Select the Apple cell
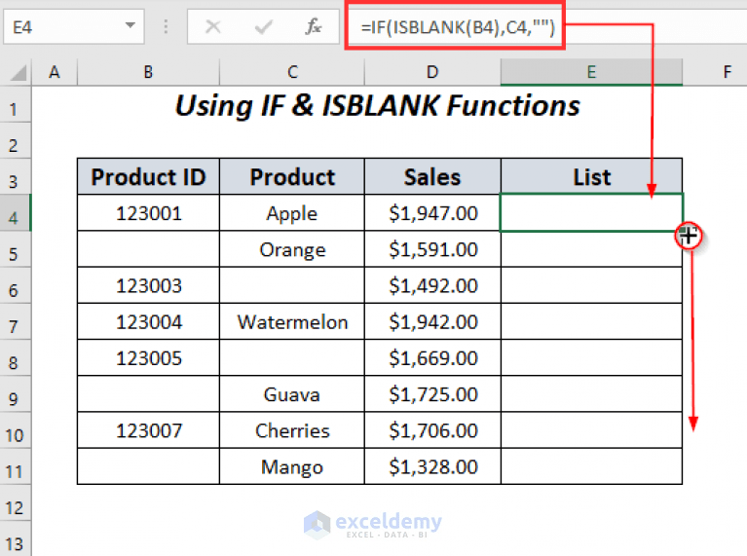 click(x=292, y=213)
